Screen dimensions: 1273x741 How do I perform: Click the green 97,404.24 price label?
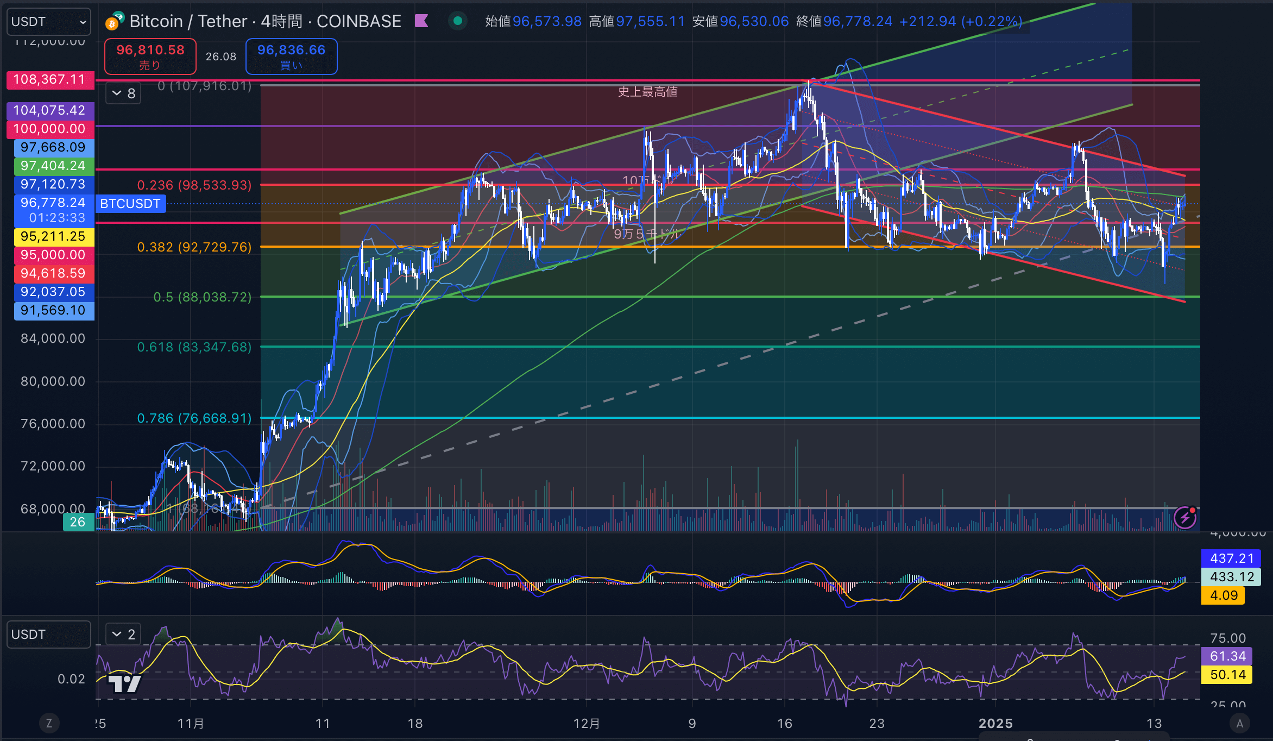tap(54, 166)
